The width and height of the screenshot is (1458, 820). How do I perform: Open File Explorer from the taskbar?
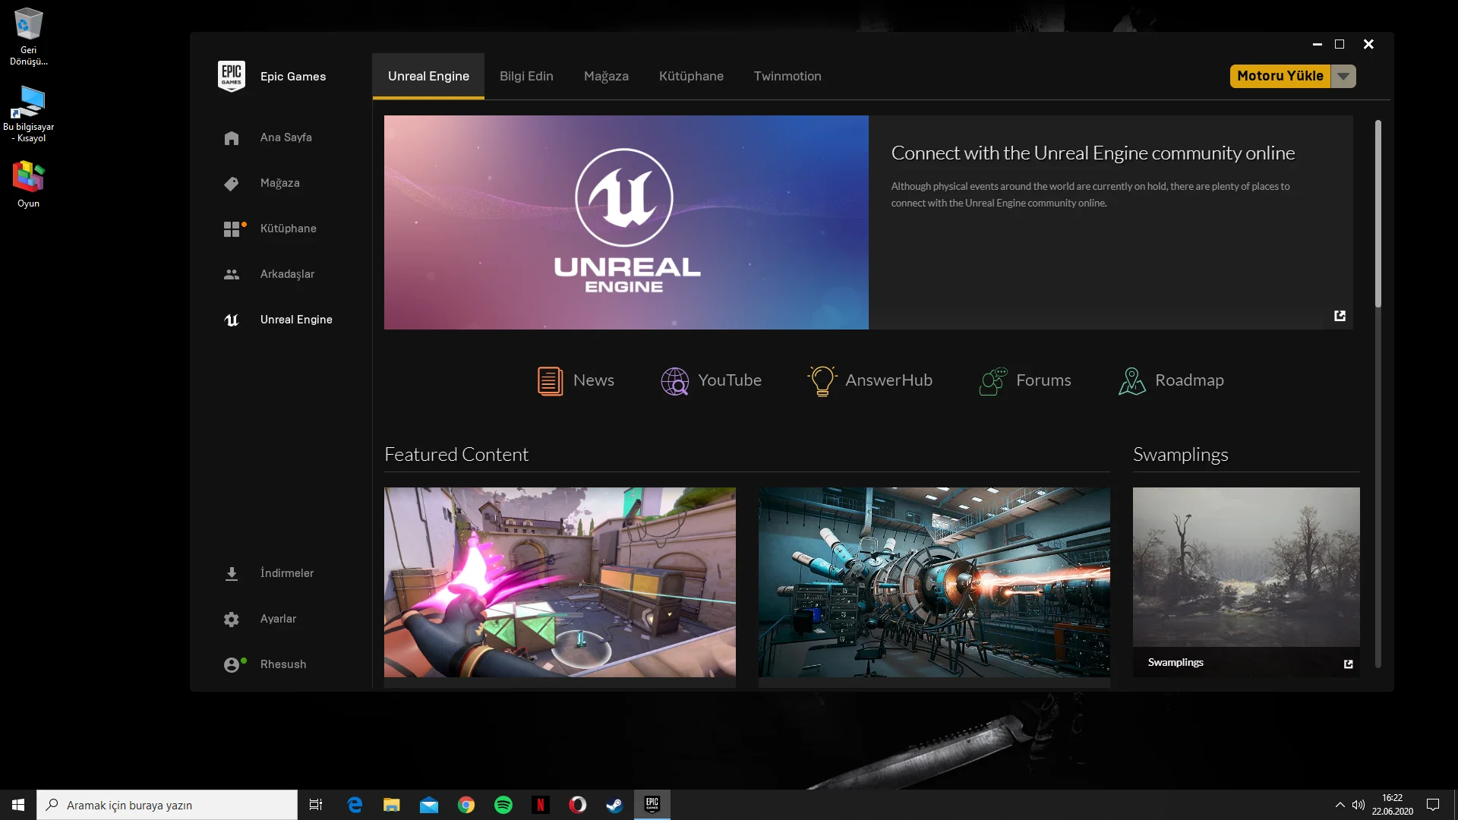[392, 805]
